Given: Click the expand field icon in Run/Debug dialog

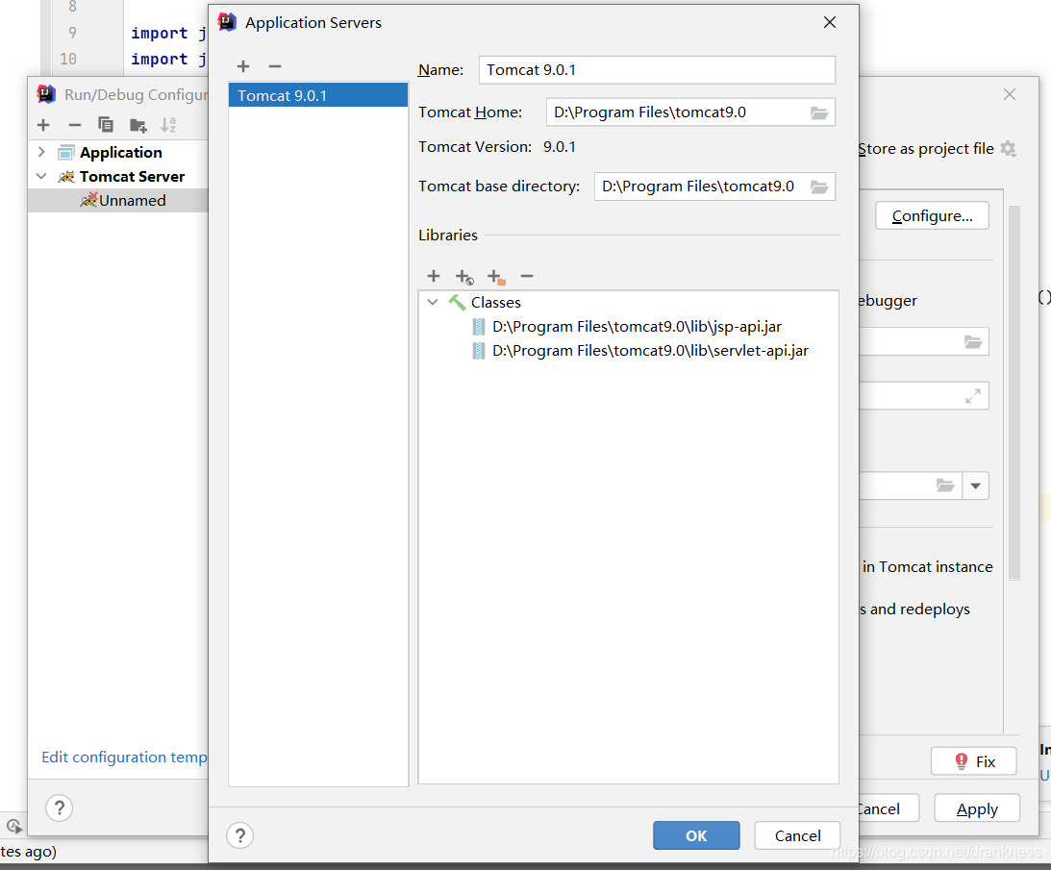Looking at the screenshot, I should [973, 396].
